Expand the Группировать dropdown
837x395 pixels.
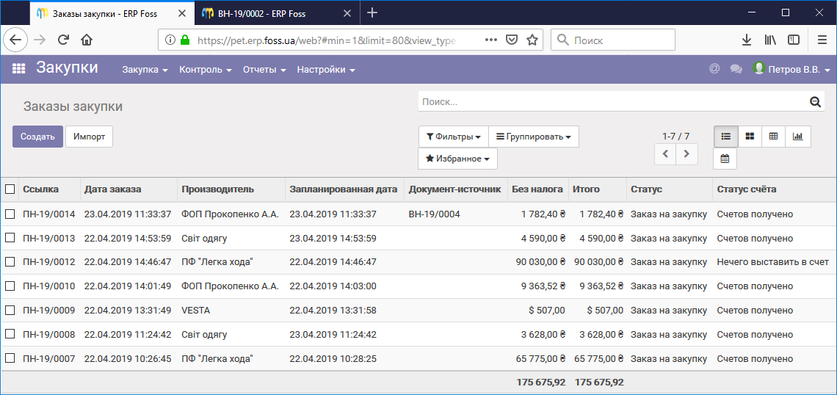[534, 137]
